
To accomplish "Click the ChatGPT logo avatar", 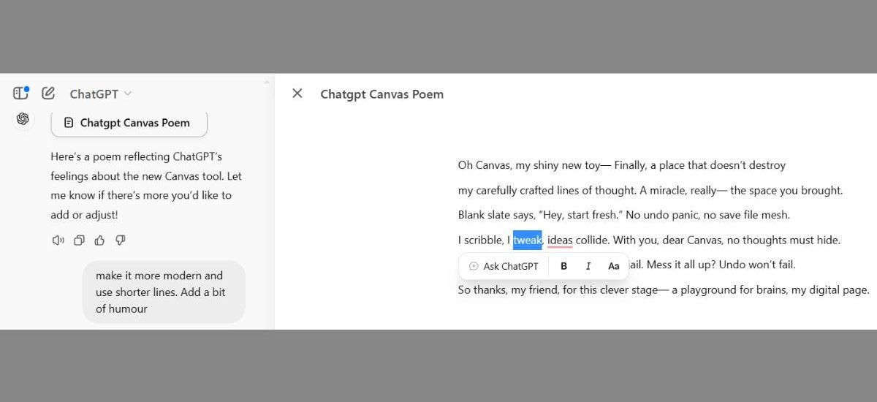I will point(23,119).
